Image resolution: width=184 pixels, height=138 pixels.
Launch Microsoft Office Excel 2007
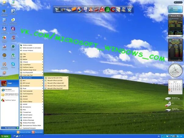click(56, 80)
